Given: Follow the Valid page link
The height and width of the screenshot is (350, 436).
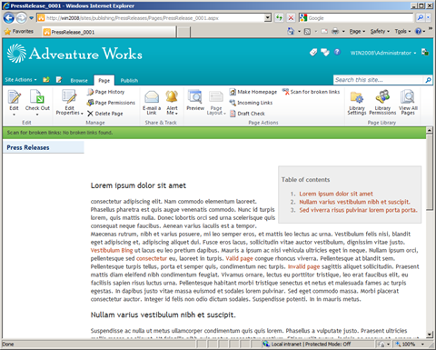Looking at the screenshot, I should click(x=239, y=258).
